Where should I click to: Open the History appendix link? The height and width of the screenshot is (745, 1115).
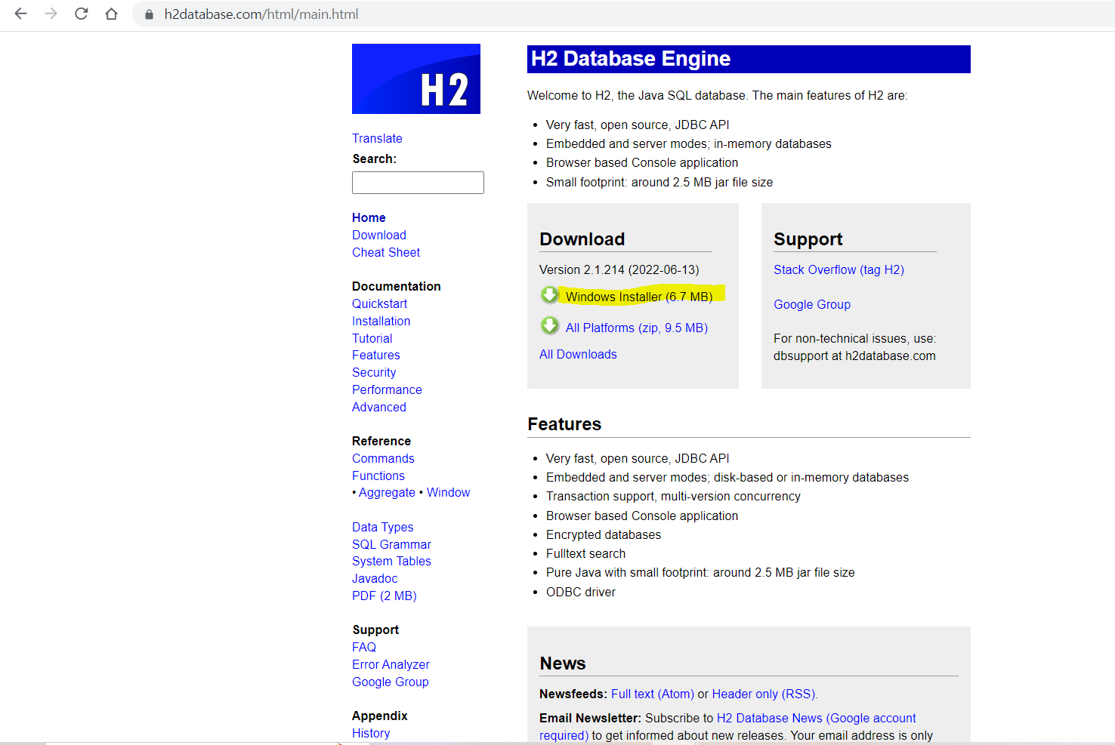pyautogui.click(x=371, y=733)
